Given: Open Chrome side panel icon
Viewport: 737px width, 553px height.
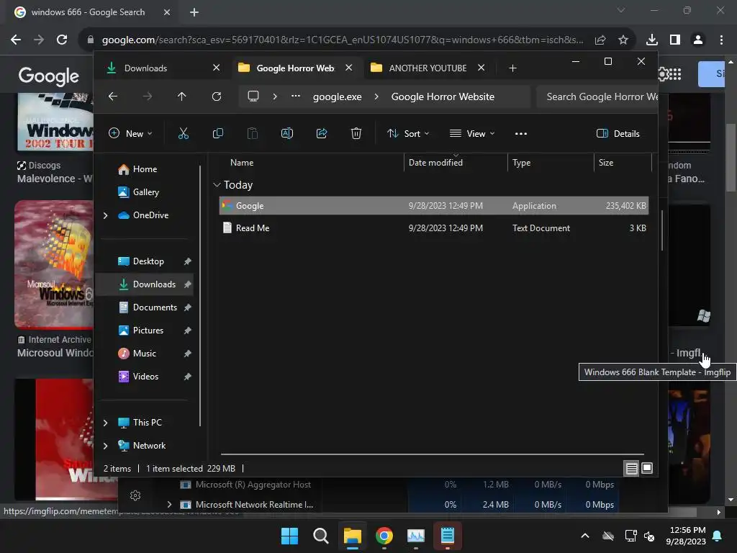Looking at the screenshot, I should [675, 40].
